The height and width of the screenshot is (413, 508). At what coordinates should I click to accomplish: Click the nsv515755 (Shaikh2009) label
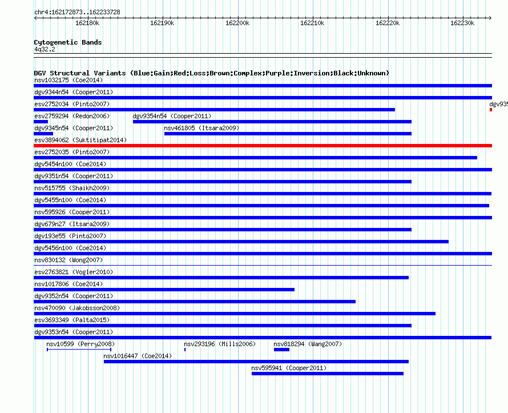(72, 188)
